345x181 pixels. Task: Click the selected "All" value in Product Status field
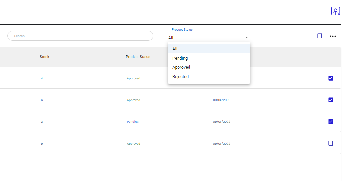(171, 38)
